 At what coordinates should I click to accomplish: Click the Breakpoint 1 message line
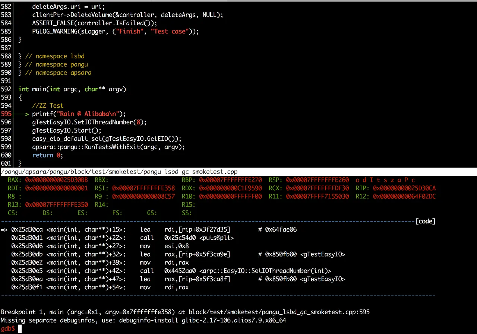(185, 312)
